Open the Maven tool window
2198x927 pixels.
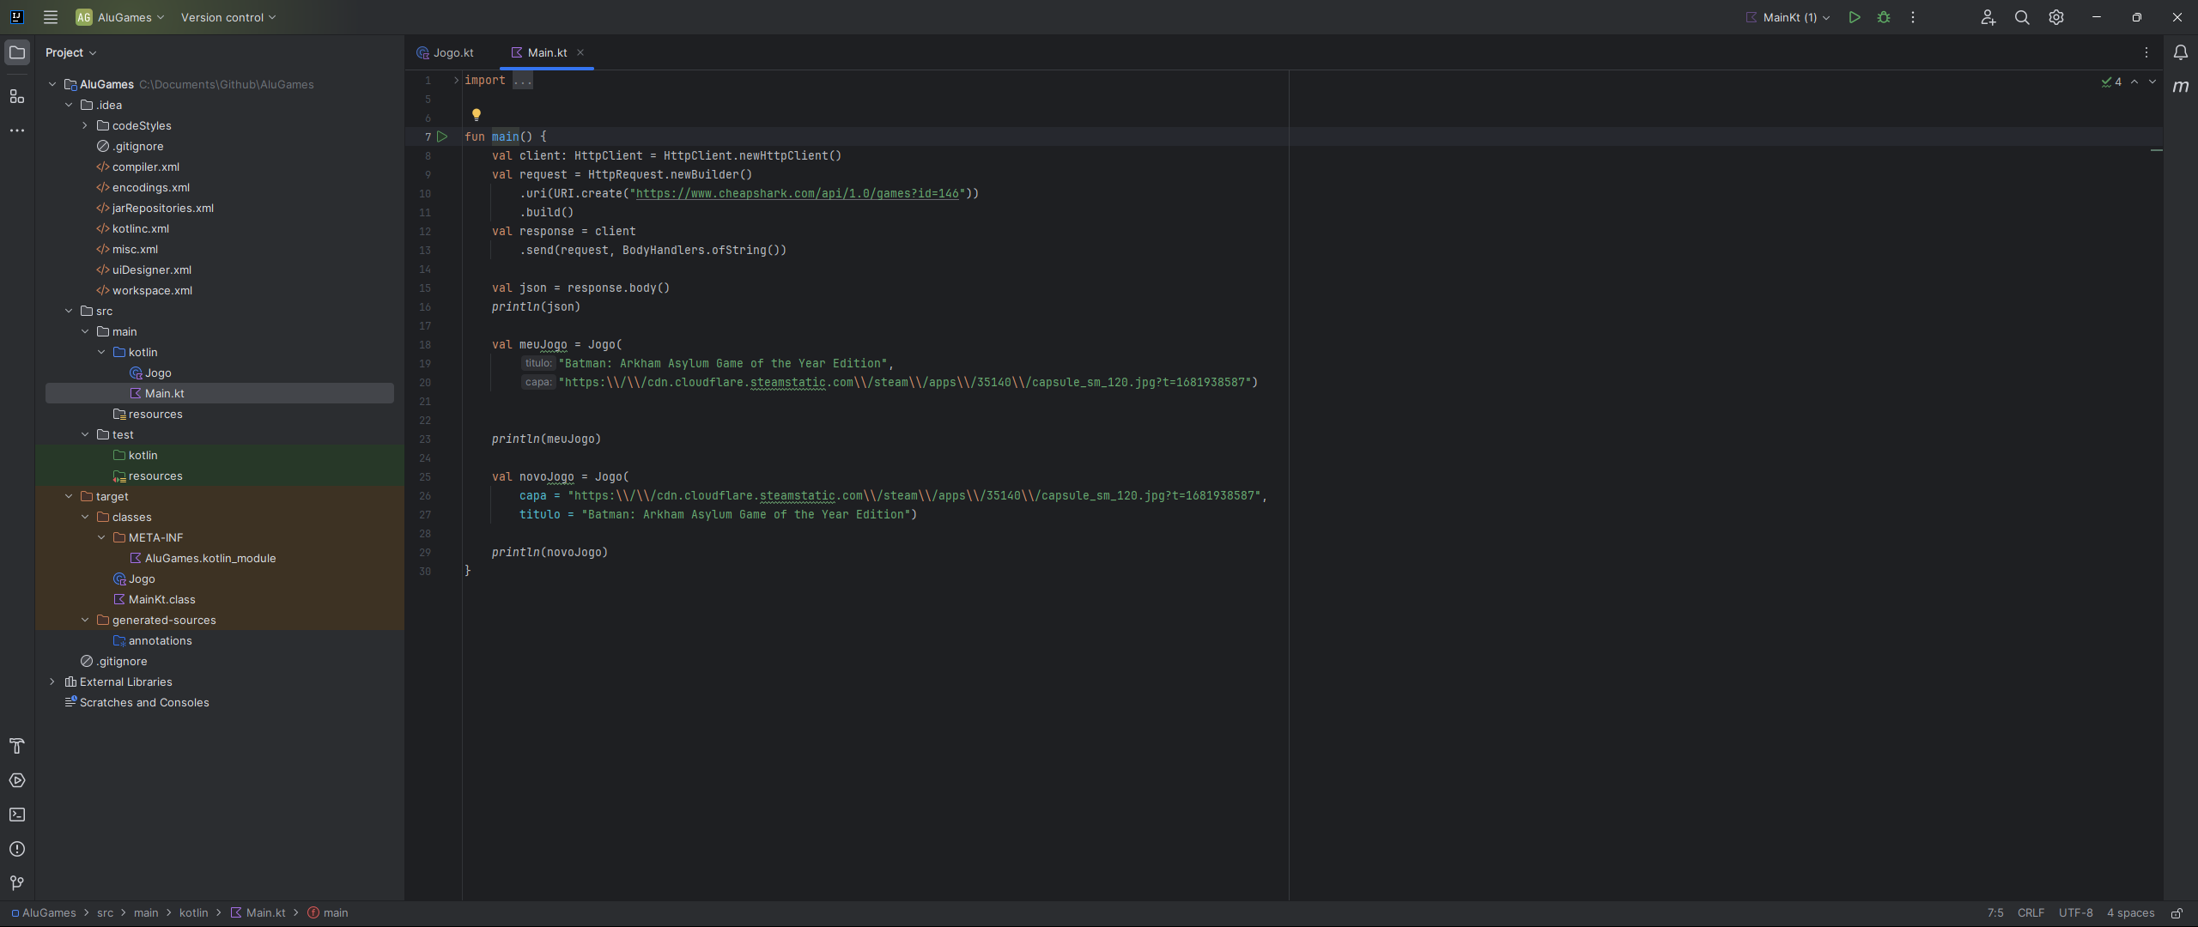click(2181, 87)
